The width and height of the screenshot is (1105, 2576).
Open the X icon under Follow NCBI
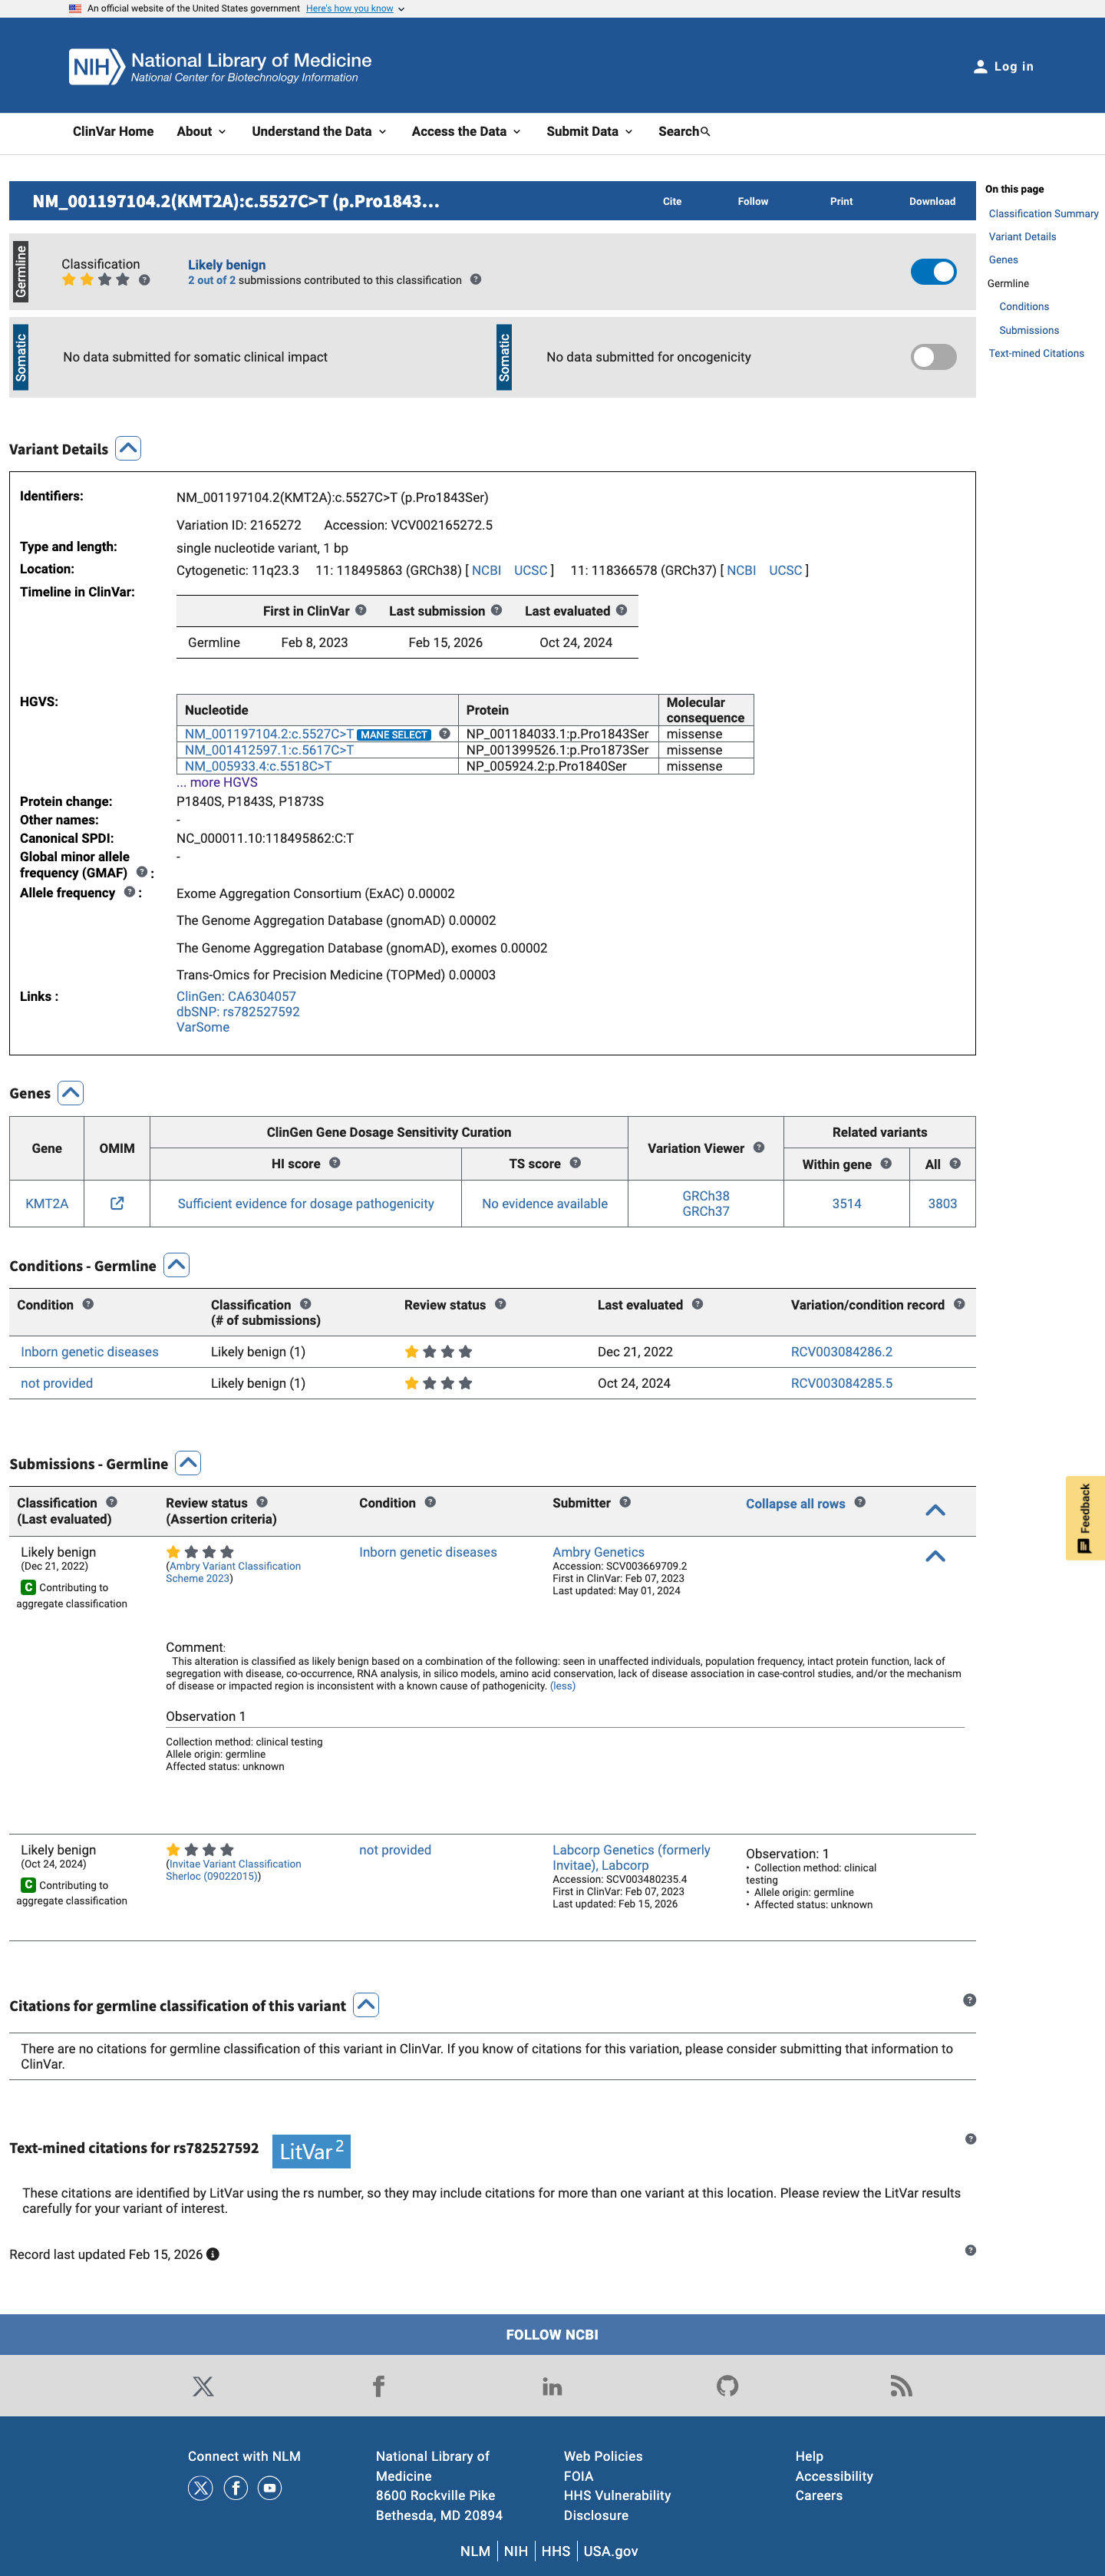pos(203,2386)
